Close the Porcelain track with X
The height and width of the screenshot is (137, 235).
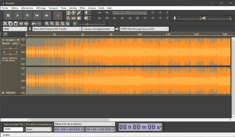3,40
